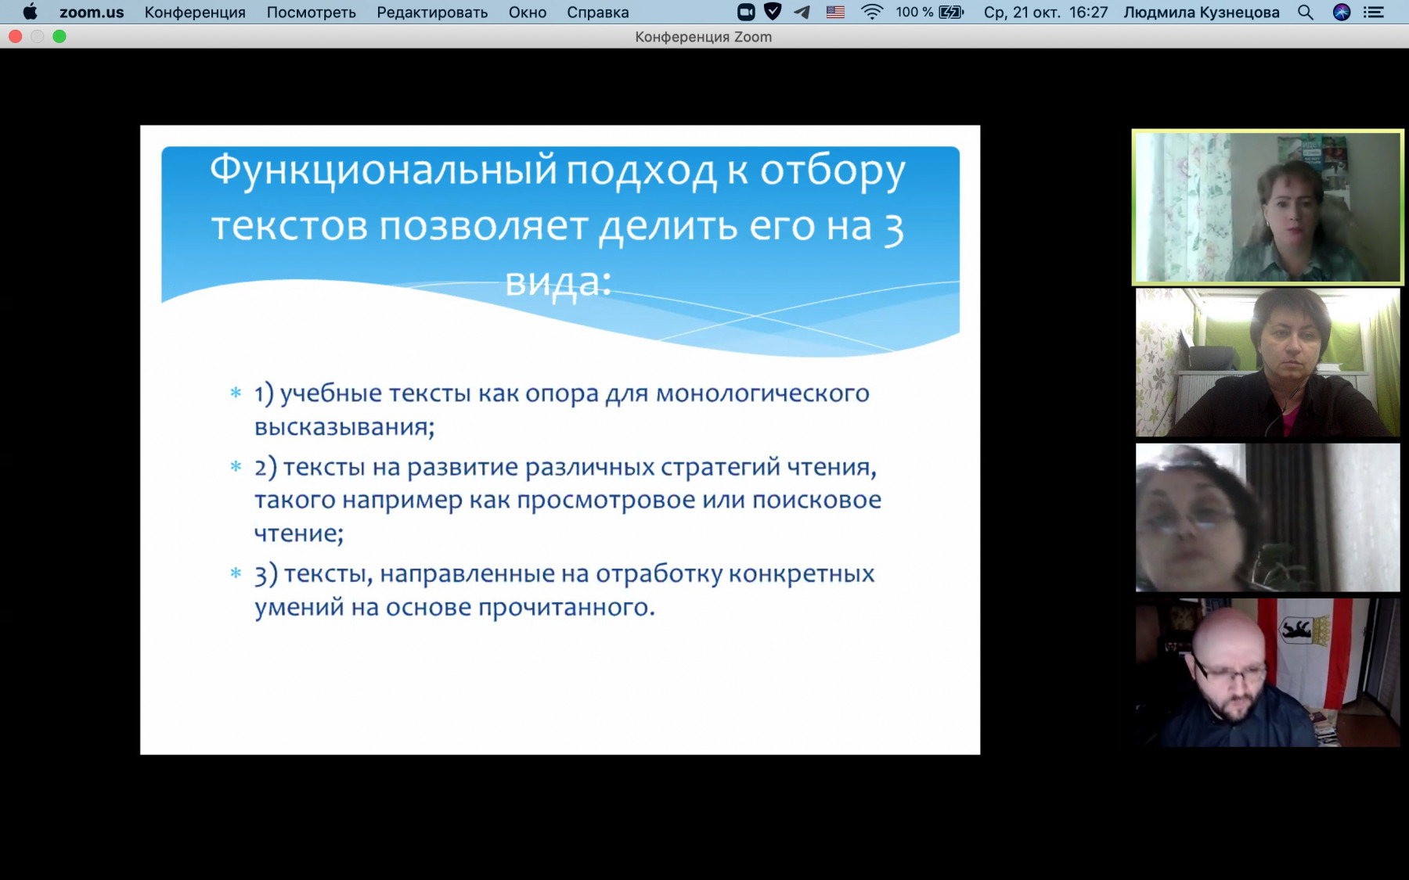The width and height of the screenshot is (1409, 880).
Task: Select the video of man with glasses
Action: [1267, 673]
